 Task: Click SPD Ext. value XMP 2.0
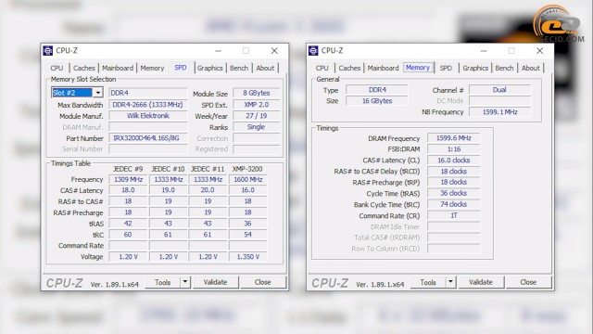257,105
